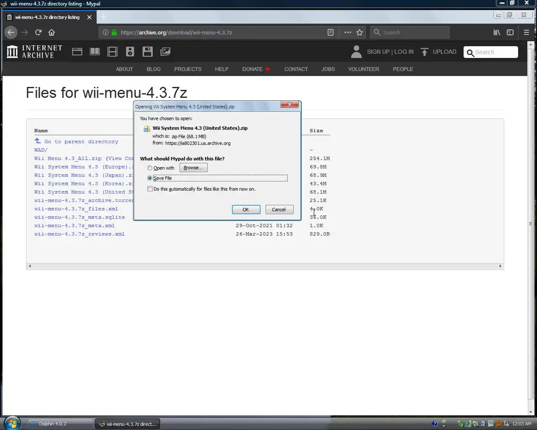This screenshot has width=537, height=430.
Task: Open a new browser tab
Action: (x=104, y=17)
